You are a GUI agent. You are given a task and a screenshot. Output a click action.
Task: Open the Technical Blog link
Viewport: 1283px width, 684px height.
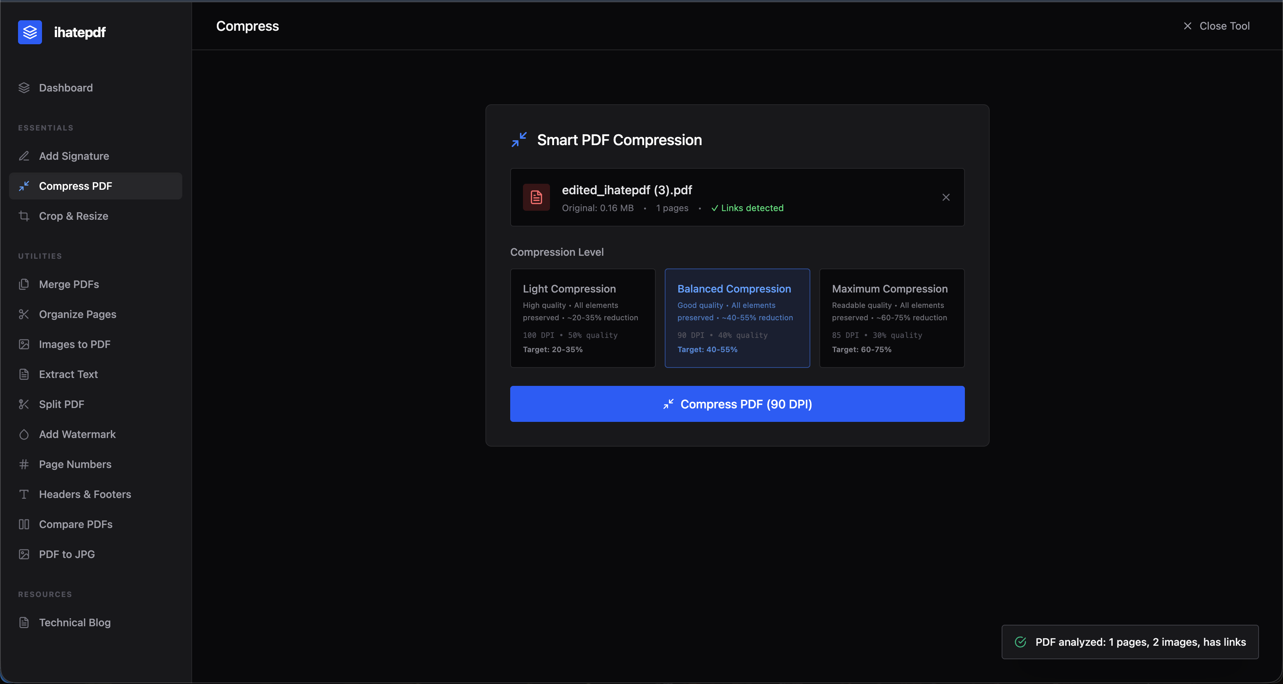(x=75, y=622)
